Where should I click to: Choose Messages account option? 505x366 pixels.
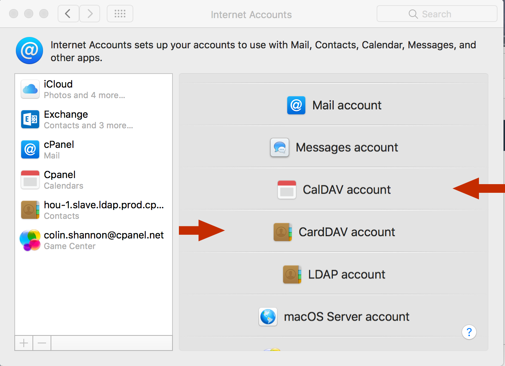pyautogui.click(x=334, y=147)
